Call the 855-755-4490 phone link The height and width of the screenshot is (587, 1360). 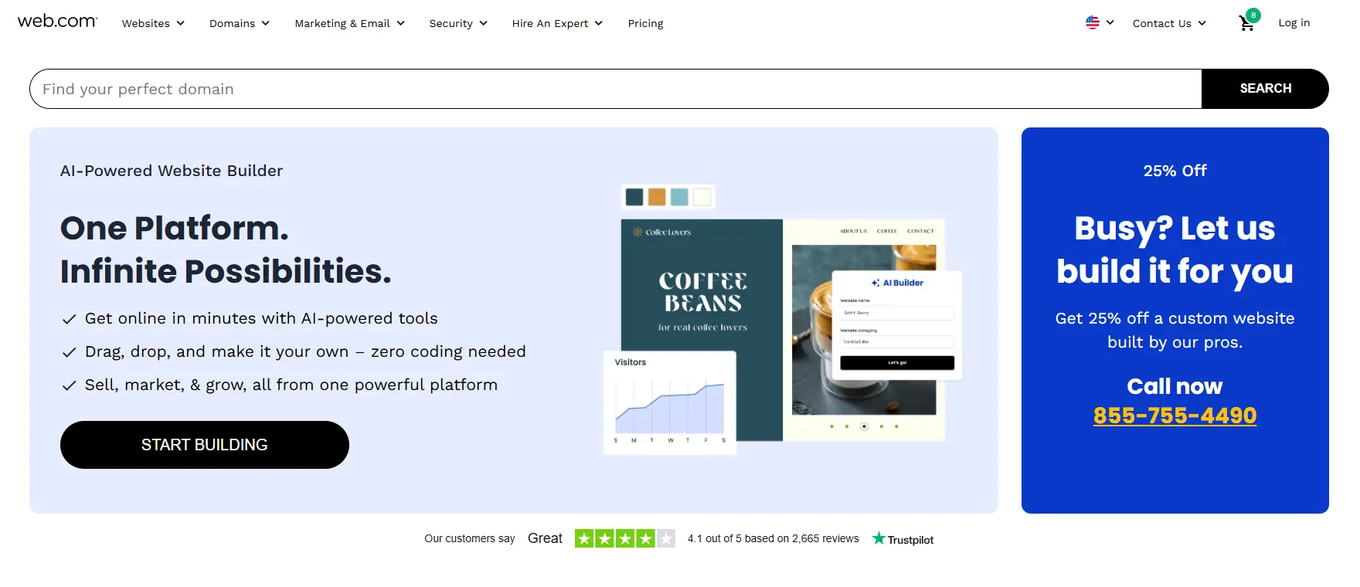[x=1175, y=416]
